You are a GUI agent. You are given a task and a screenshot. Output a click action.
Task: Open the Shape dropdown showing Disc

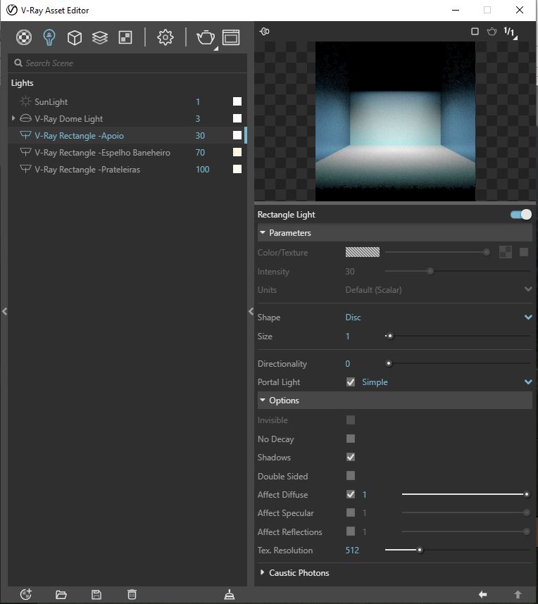[437, 317]
